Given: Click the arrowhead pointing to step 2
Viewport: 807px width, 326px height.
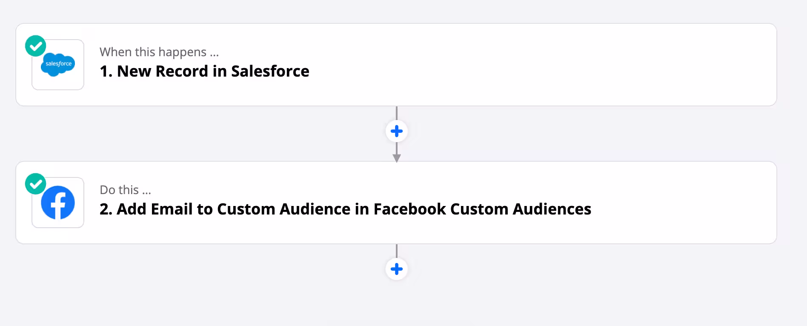Looking at the screenshot, I should coord(397,158).
